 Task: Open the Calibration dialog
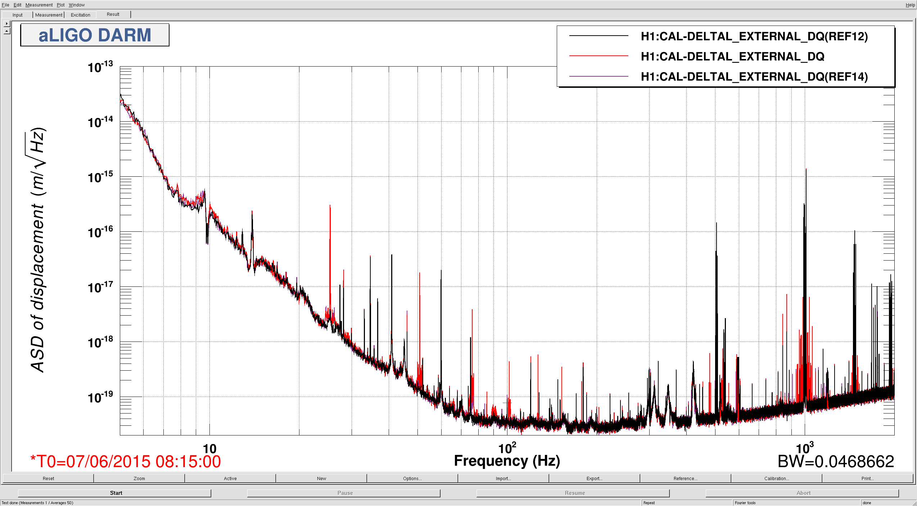777,478
